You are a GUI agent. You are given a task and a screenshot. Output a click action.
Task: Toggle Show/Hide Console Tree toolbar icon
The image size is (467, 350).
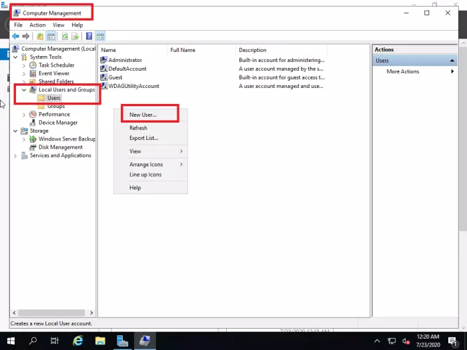pyautogui.click(x=51, y=36)
